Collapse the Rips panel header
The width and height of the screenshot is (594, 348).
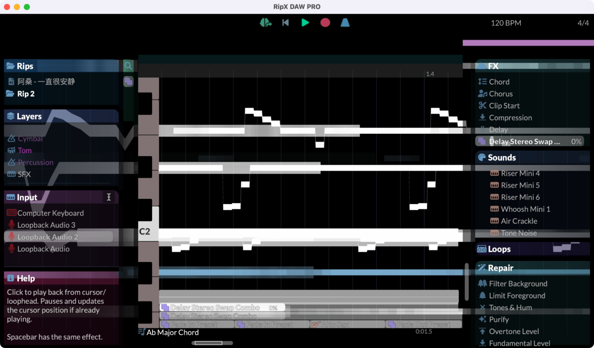(x=61, y=66)
